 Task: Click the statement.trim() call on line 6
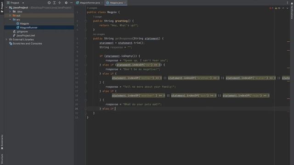130,43
